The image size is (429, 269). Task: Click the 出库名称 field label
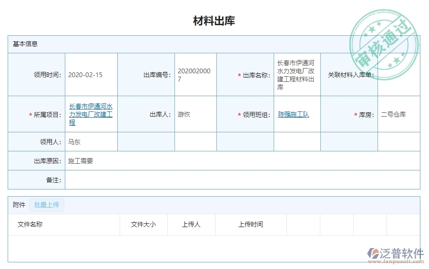coord(256,75)
